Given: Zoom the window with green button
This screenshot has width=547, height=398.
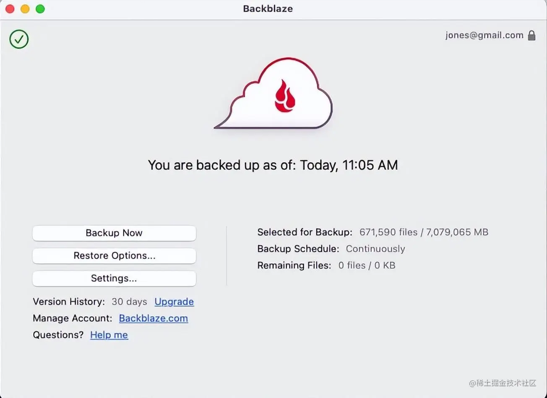Looking at the screenshot, I should coord(40,9).
